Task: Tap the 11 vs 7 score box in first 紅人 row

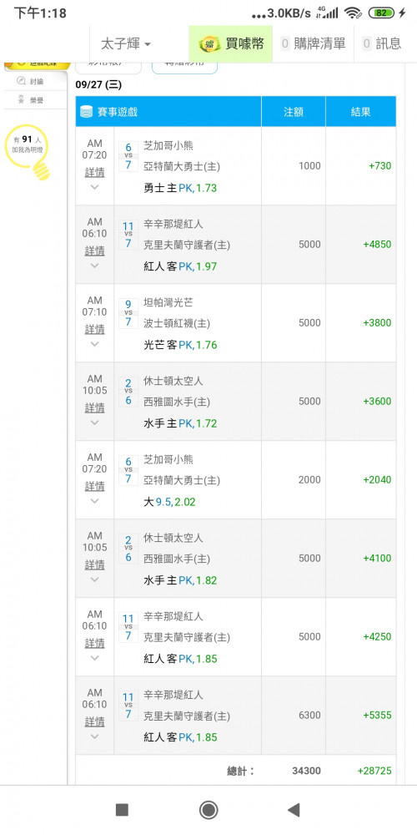Action: point(128,236)
